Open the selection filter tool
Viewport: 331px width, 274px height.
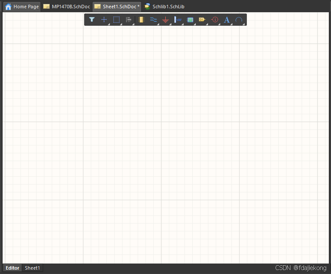tap(92, 20)
